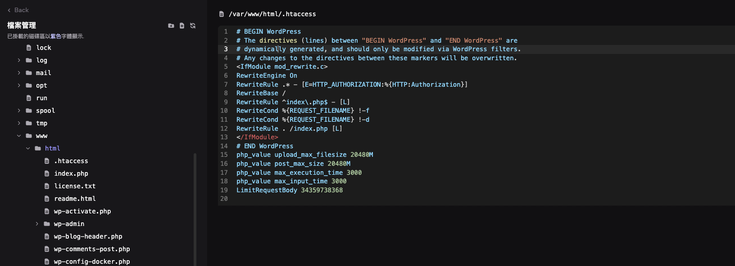The height and width of the screenshot is (266, 735).
Task: Refresh the file tree
Action: click(x=193, y=26)
